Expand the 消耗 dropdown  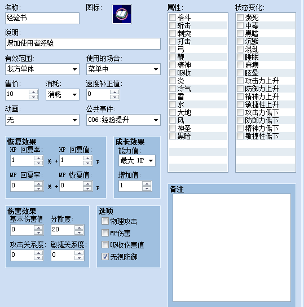pos(63,95)
